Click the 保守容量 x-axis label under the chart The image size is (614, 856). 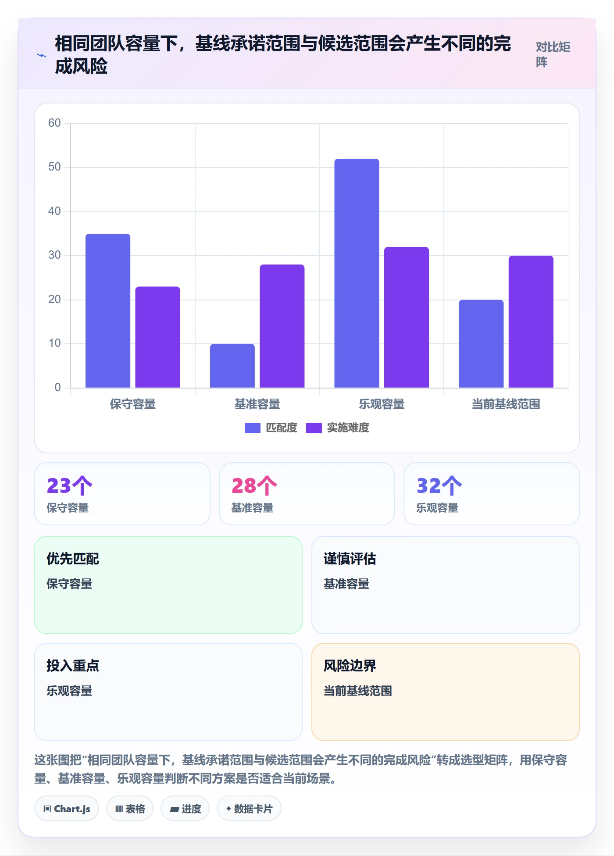click(133, 404)
